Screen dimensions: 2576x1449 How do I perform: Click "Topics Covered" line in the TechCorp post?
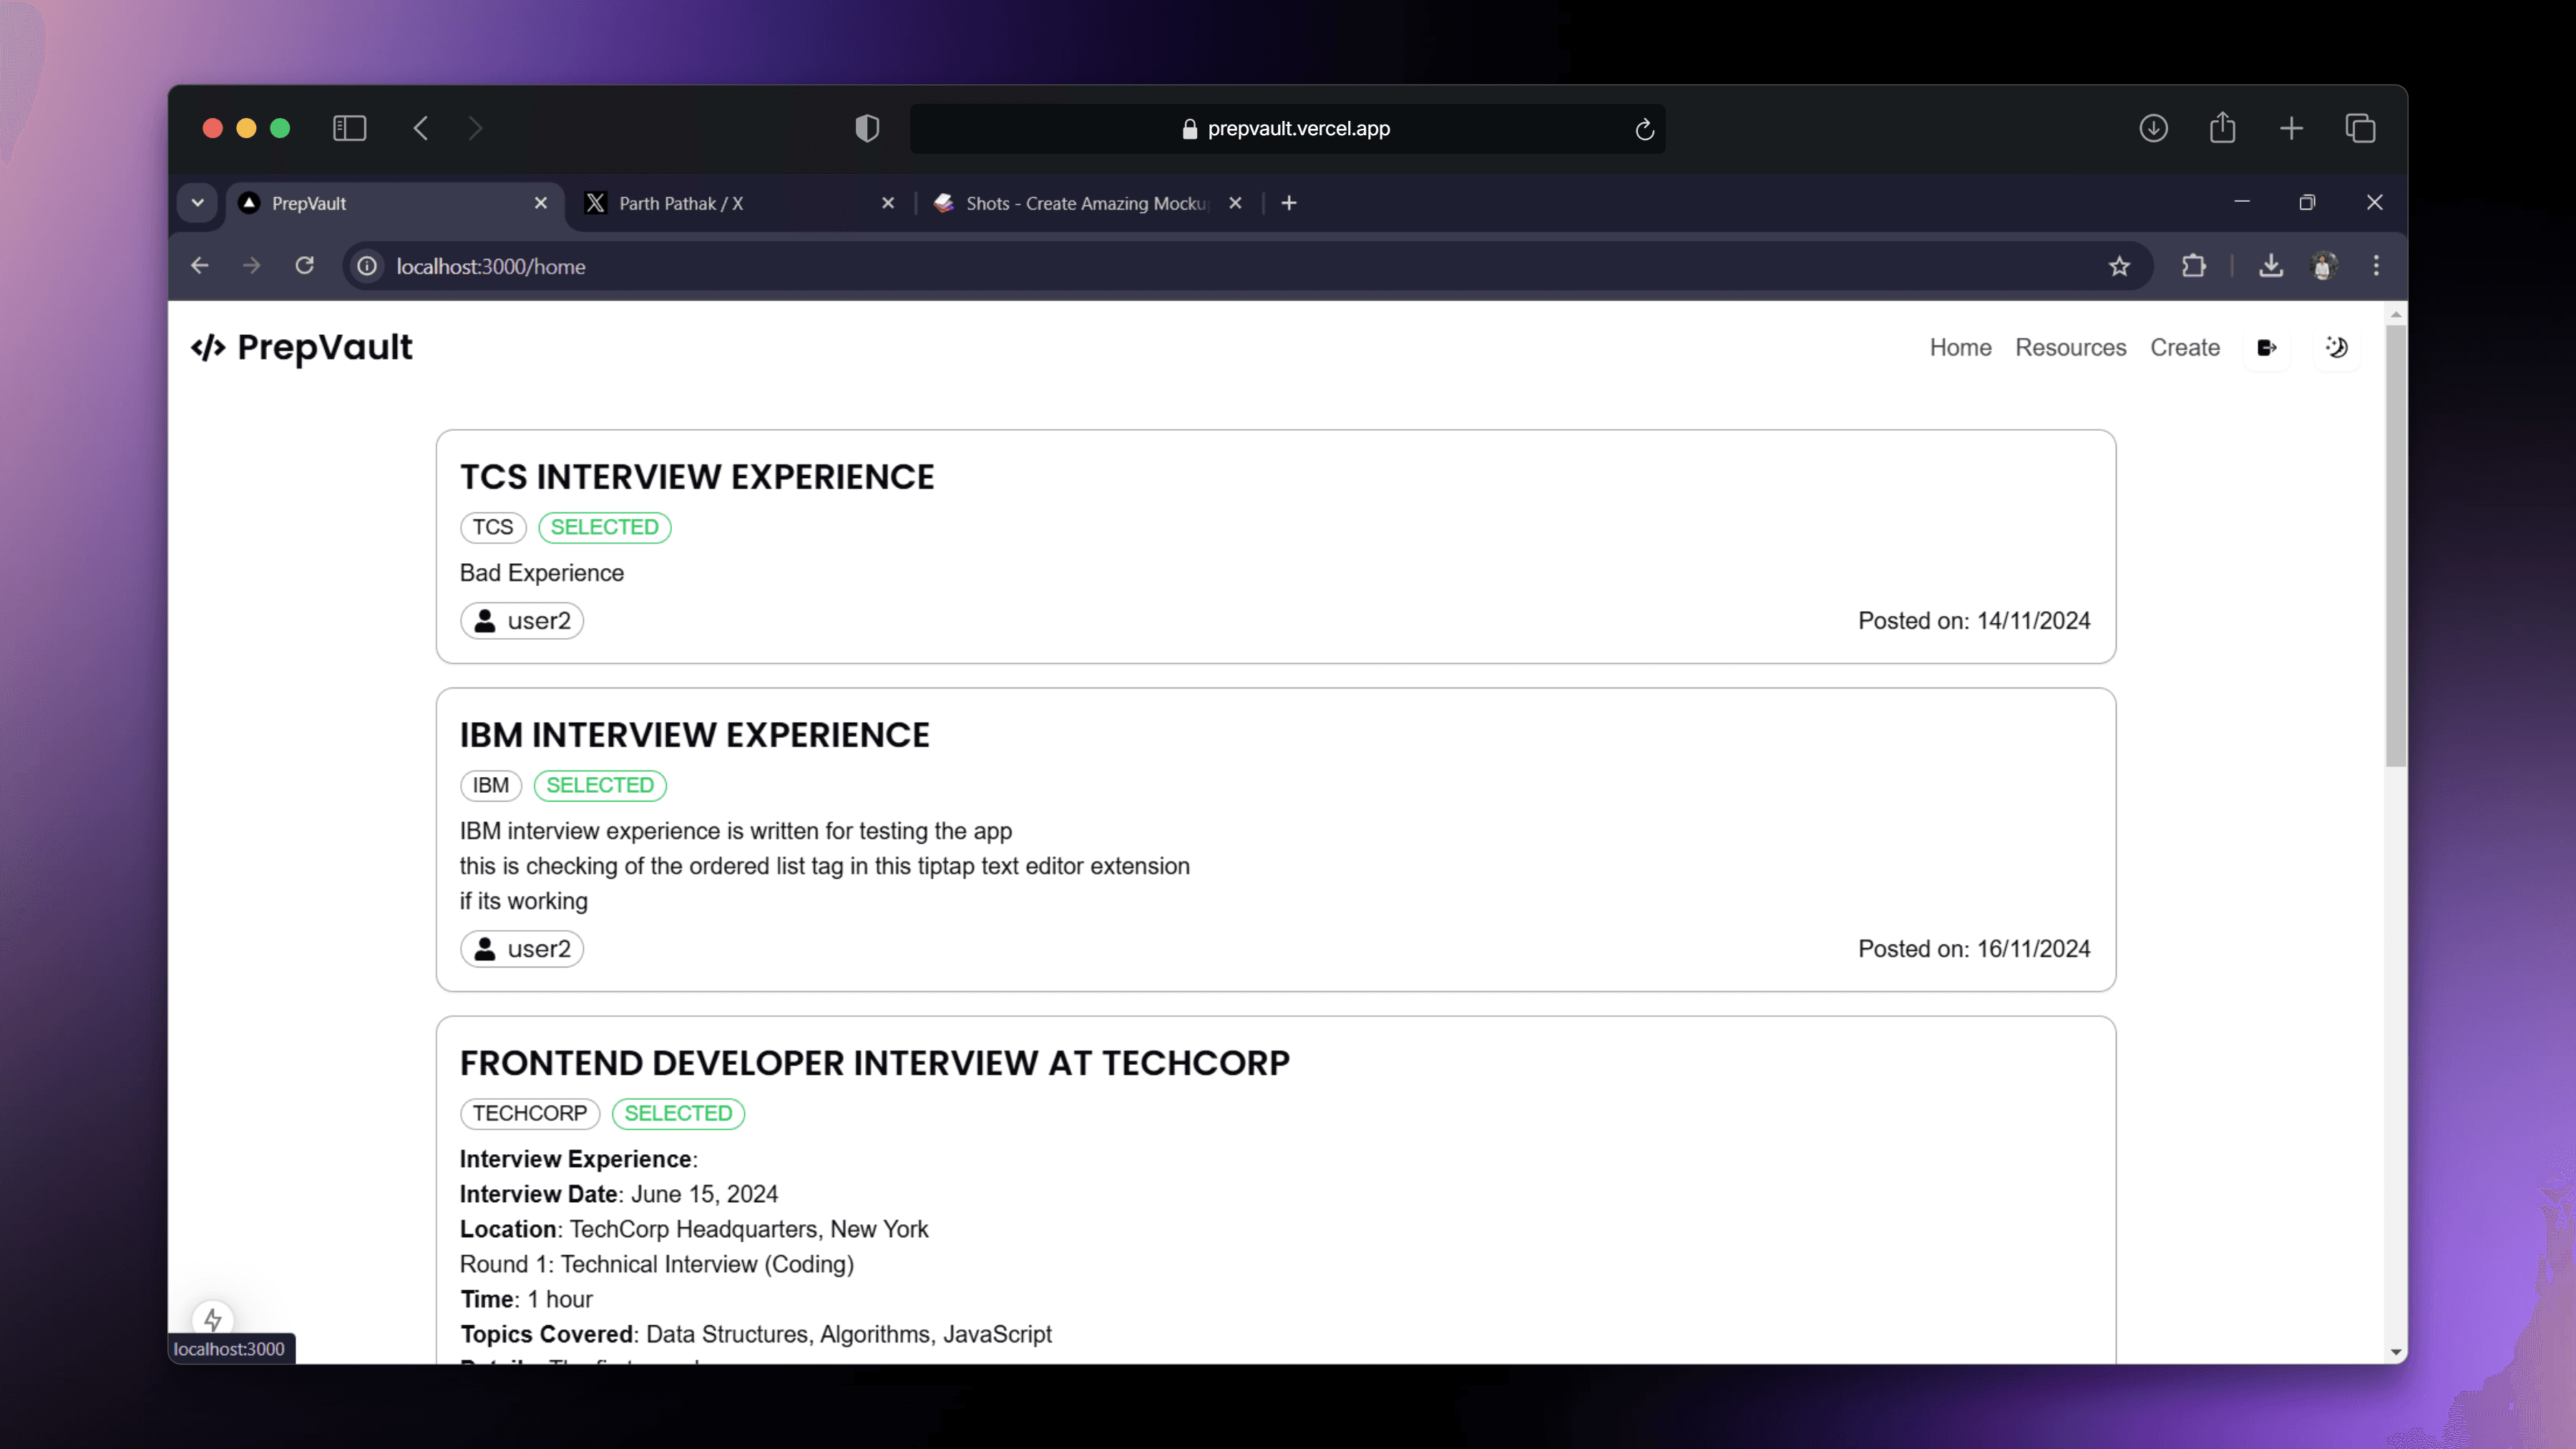[755, 1334]
